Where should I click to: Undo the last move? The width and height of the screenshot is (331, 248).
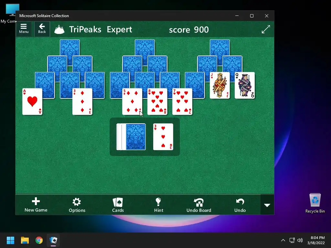point(240,205)
